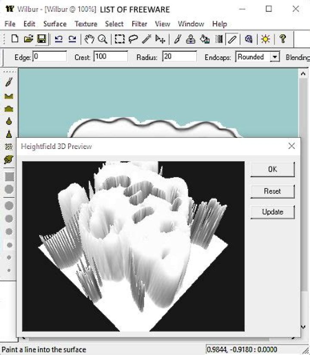The width and height of the screenshot is (310, 355).
Task: Open the Texture menu
Action: coord(86,24)
